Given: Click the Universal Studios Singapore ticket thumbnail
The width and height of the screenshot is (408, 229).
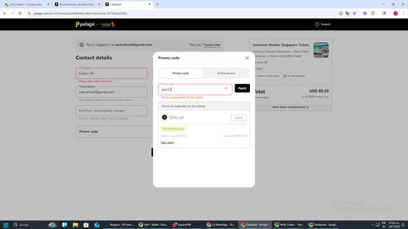Looking at the screenshot, I should (321, 50).
